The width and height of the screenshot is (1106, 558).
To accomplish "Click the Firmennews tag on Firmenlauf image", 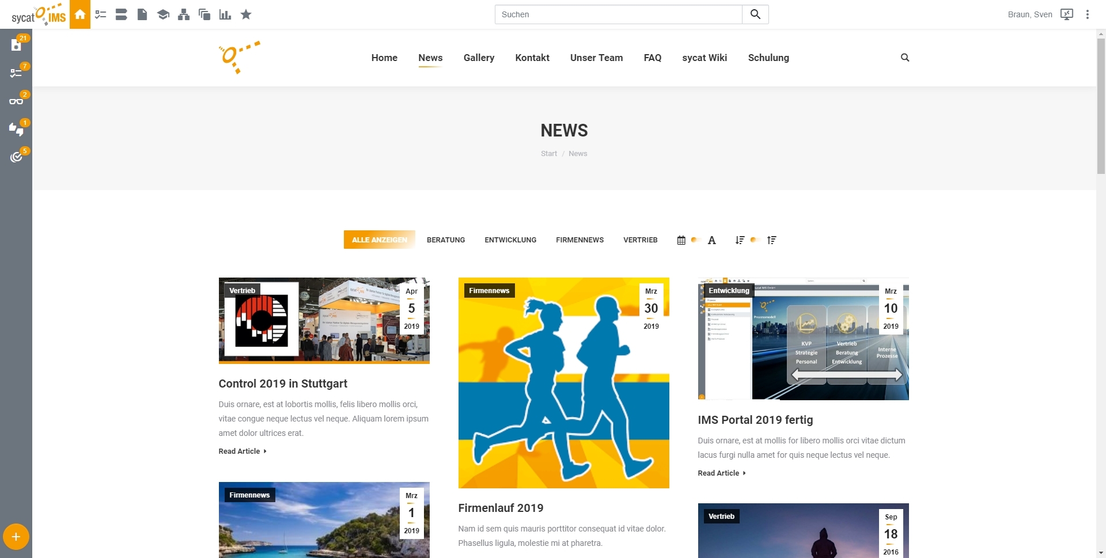I will [489, 291].
